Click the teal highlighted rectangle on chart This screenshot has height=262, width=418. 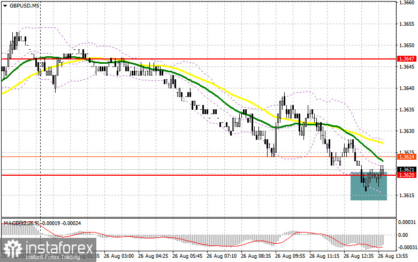[369, 186]
